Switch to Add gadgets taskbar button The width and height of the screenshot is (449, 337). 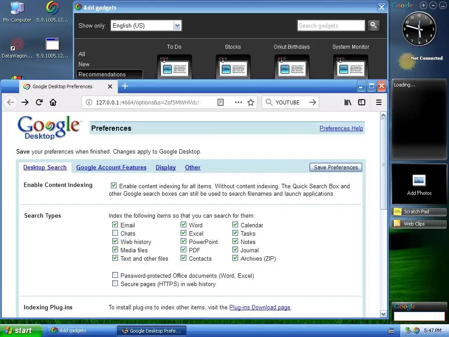pos(81,331)
